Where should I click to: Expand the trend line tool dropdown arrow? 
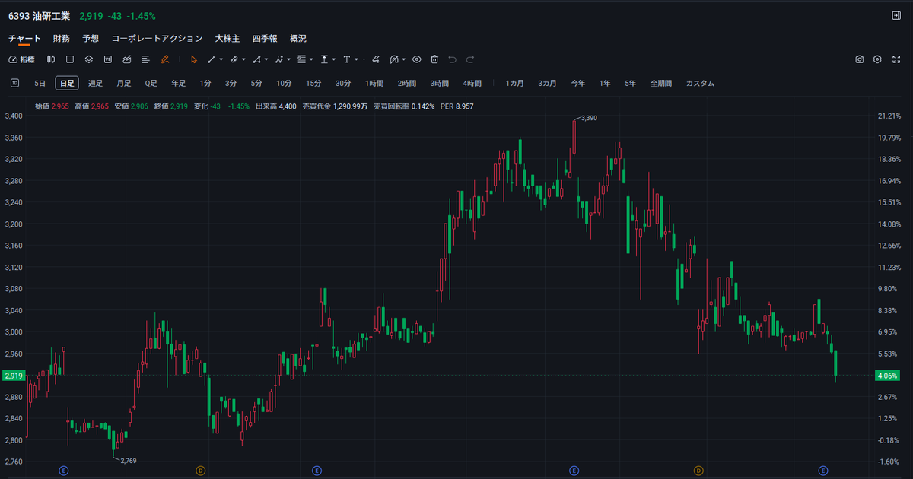click(x=221, y=59)
